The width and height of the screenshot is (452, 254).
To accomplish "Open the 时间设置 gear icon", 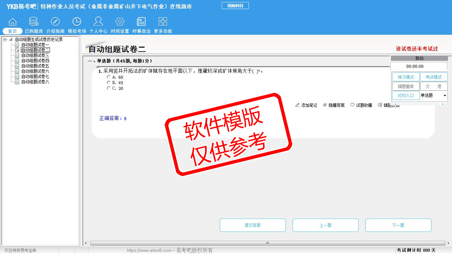I will click(120, 22).
